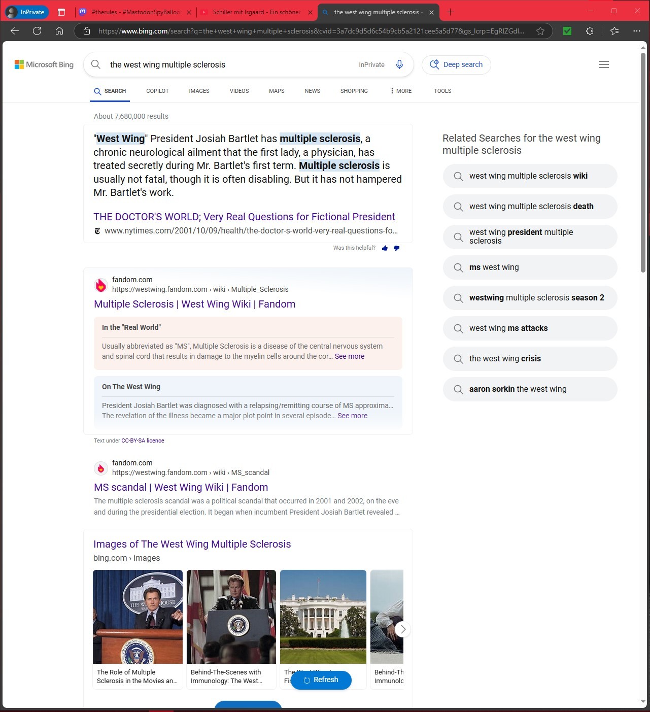Click the fandom icon on MS scandal result
This screenshot has width=650, height=712.
click(101, 468)
